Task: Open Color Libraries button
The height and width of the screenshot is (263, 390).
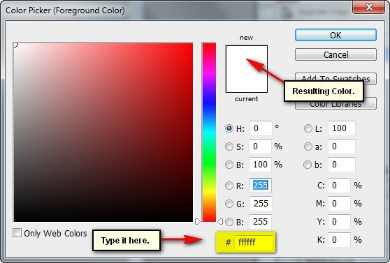Action: (x=335, y=104)
